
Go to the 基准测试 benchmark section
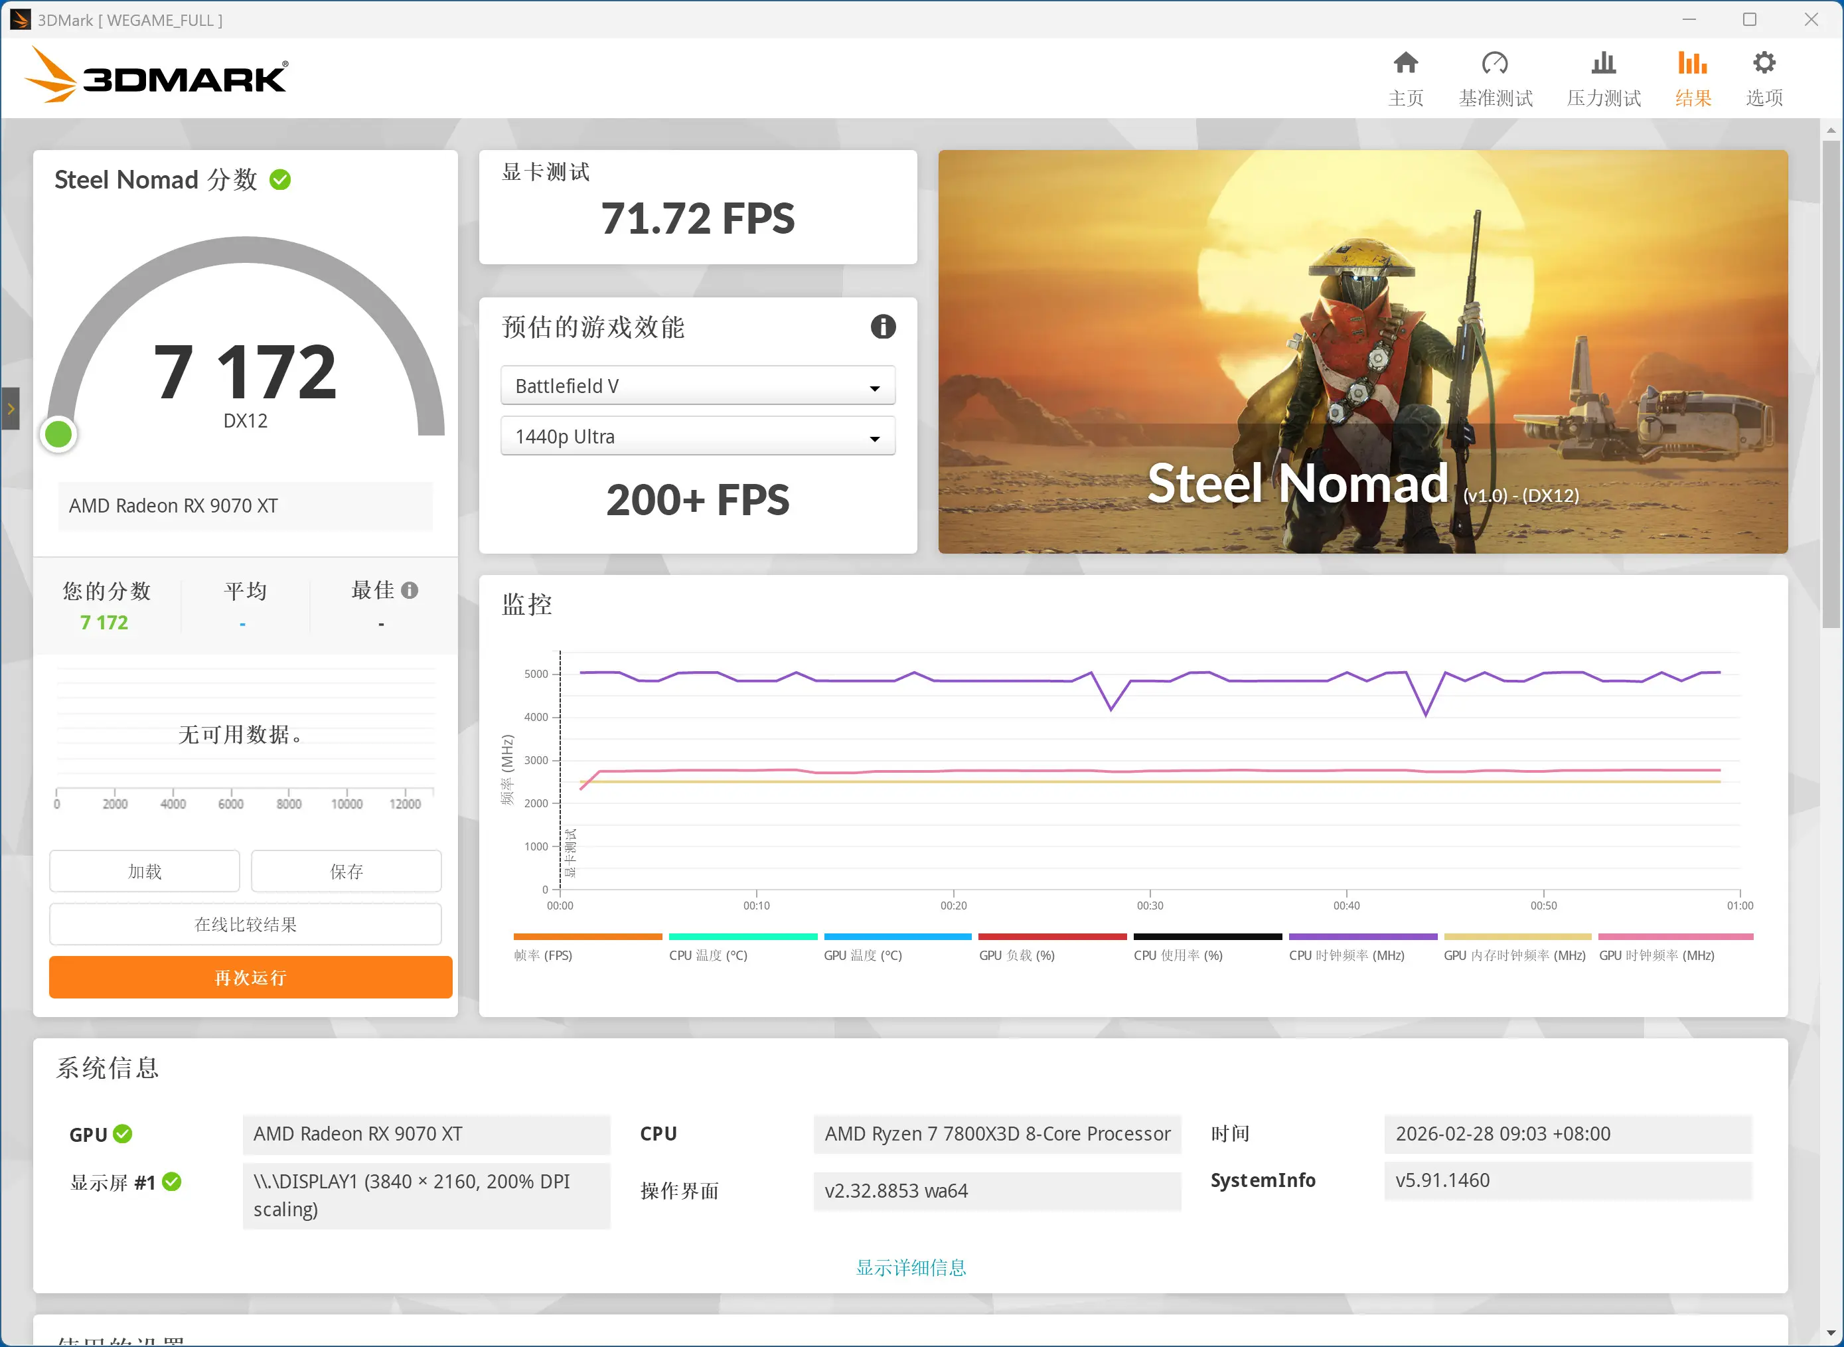point(1495,78)
